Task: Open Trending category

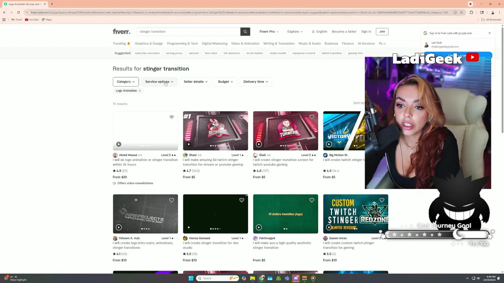Action: (121, 44)
